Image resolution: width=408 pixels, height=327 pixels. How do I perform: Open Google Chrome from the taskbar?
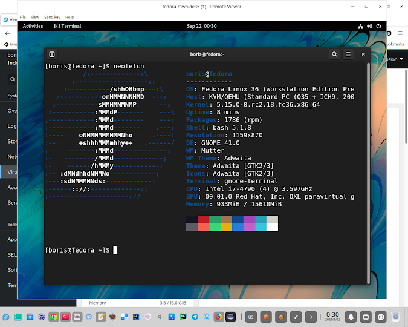(x=54, y=317)
